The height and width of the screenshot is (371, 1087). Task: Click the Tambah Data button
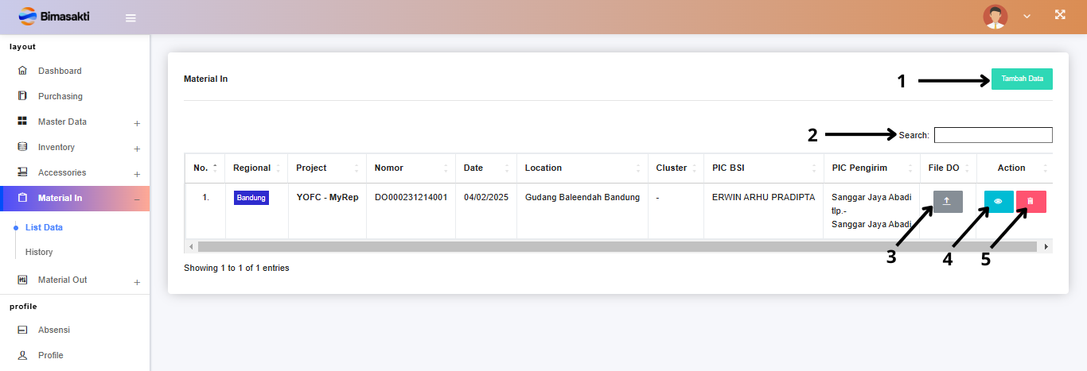coord(1022,79)
